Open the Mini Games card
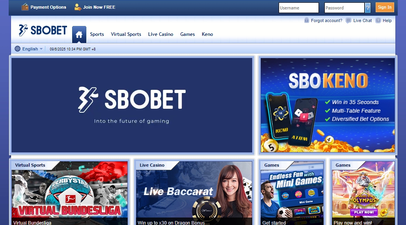Image resolution: width=406 pixels, height=225 pixels. click(x=292, y=193)
